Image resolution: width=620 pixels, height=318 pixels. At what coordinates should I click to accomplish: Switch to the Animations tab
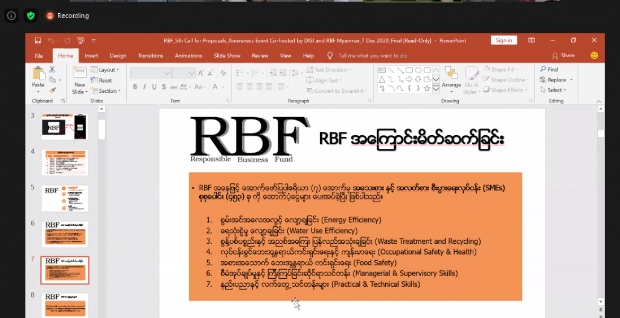[x=189, y=56]
